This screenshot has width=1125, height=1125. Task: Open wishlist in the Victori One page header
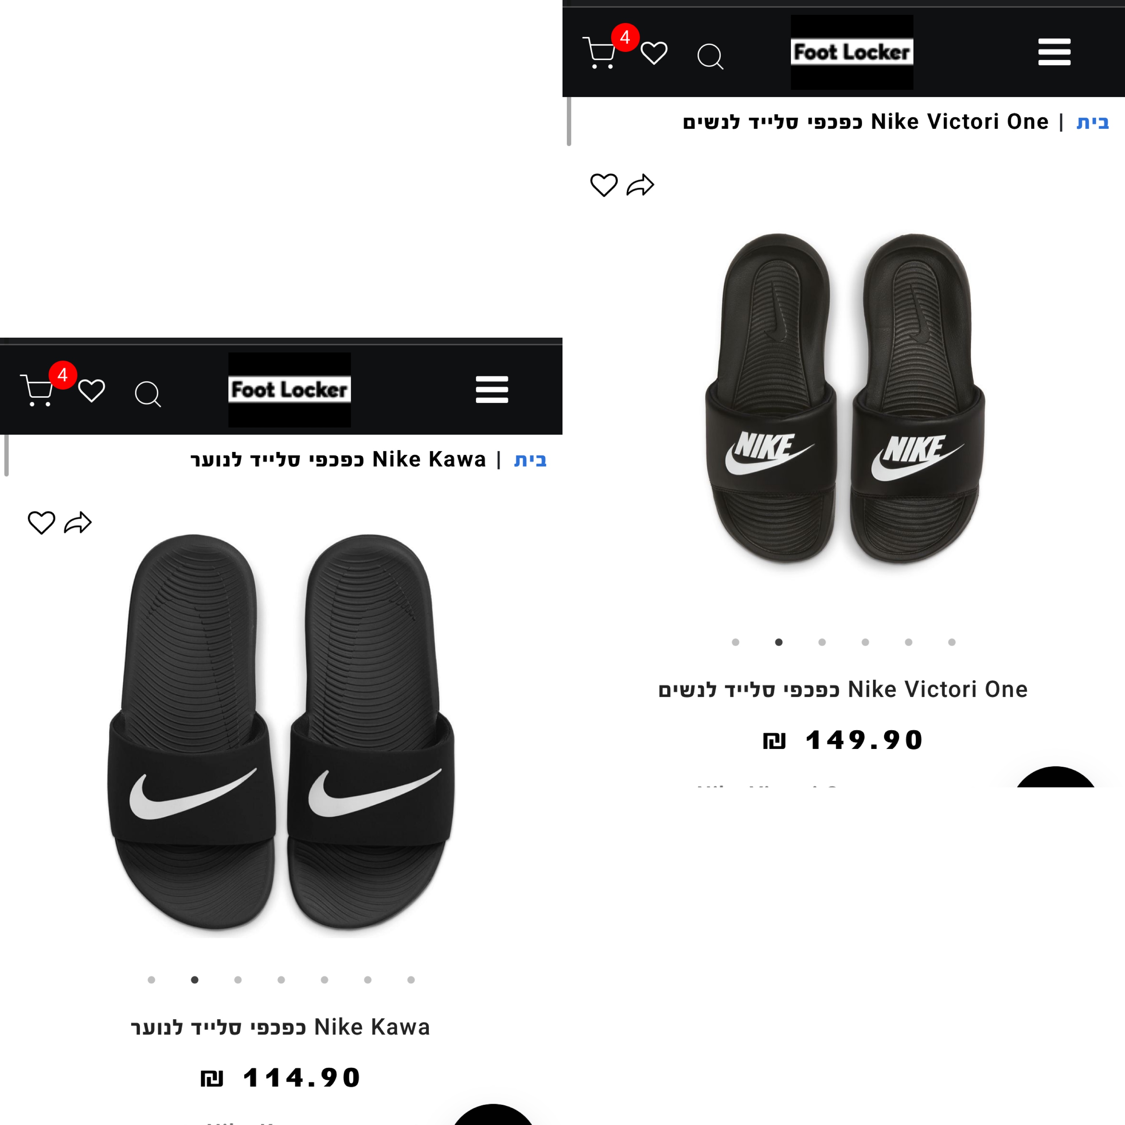click(654, 53)
